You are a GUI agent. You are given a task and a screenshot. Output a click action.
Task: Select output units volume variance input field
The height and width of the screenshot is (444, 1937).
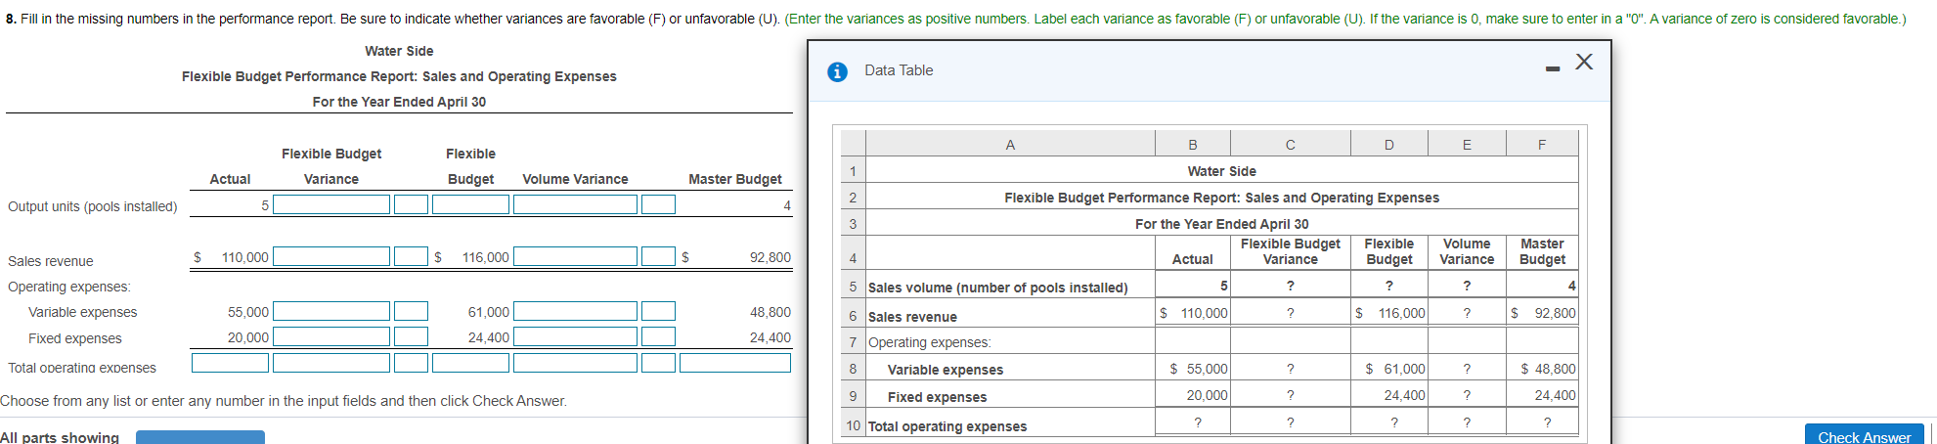coord(575,204)
